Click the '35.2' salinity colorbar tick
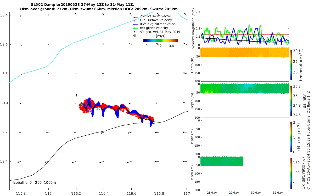This screenshot has width=314, height=196. 297,86
